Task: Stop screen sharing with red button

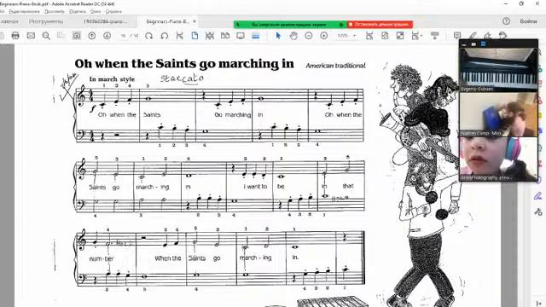Action: pos(380,25)
